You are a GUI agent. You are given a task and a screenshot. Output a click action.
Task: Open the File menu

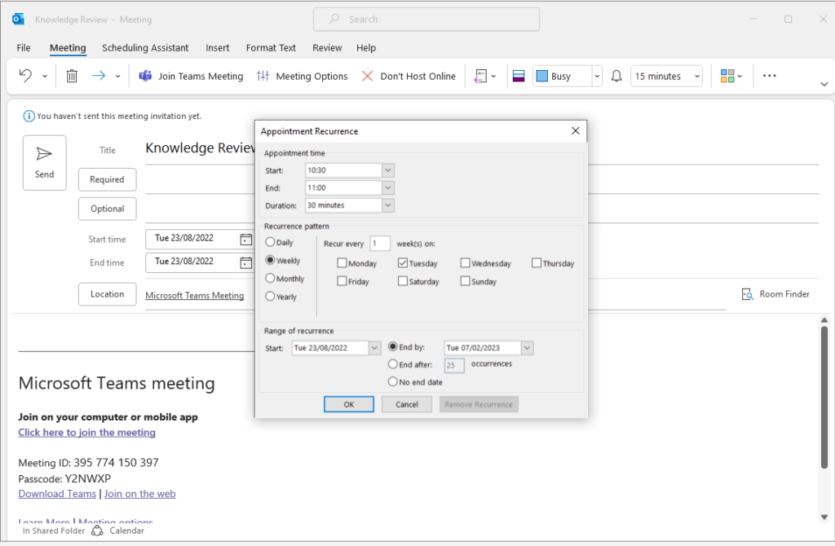coord(24,48)
